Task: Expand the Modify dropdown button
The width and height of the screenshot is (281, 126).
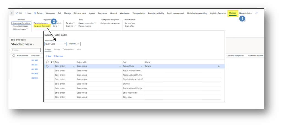Action: [x=74, y=44]
